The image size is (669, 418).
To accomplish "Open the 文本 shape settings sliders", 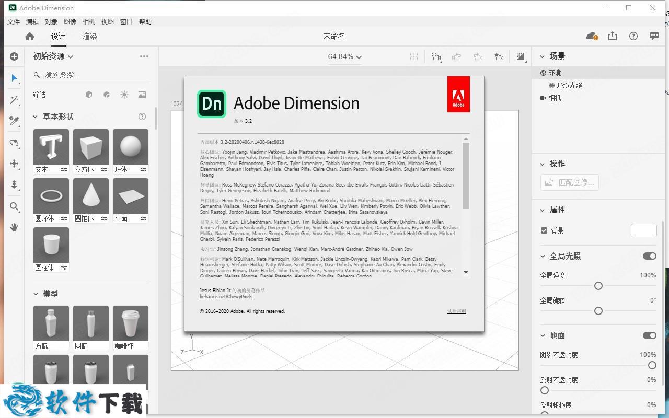I will coord(64,169).
